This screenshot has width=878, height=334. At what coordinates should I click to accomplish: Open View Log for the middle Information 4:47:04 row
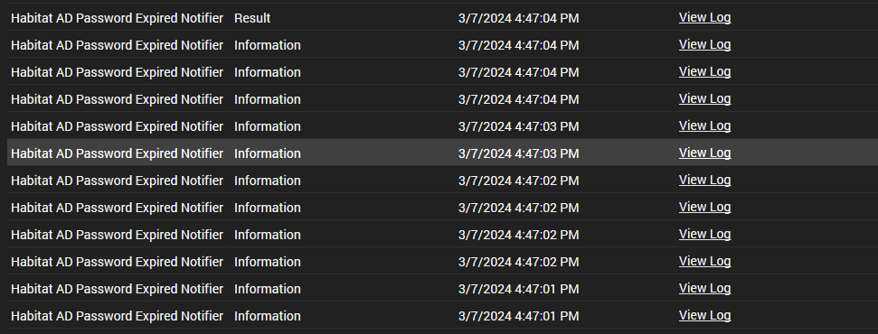(704, 72)
